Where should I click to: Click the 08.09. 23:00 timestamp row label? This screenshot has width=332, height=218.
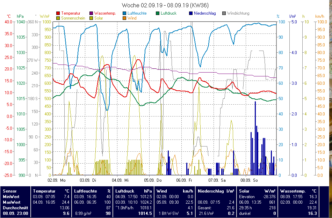pos(15,213)
